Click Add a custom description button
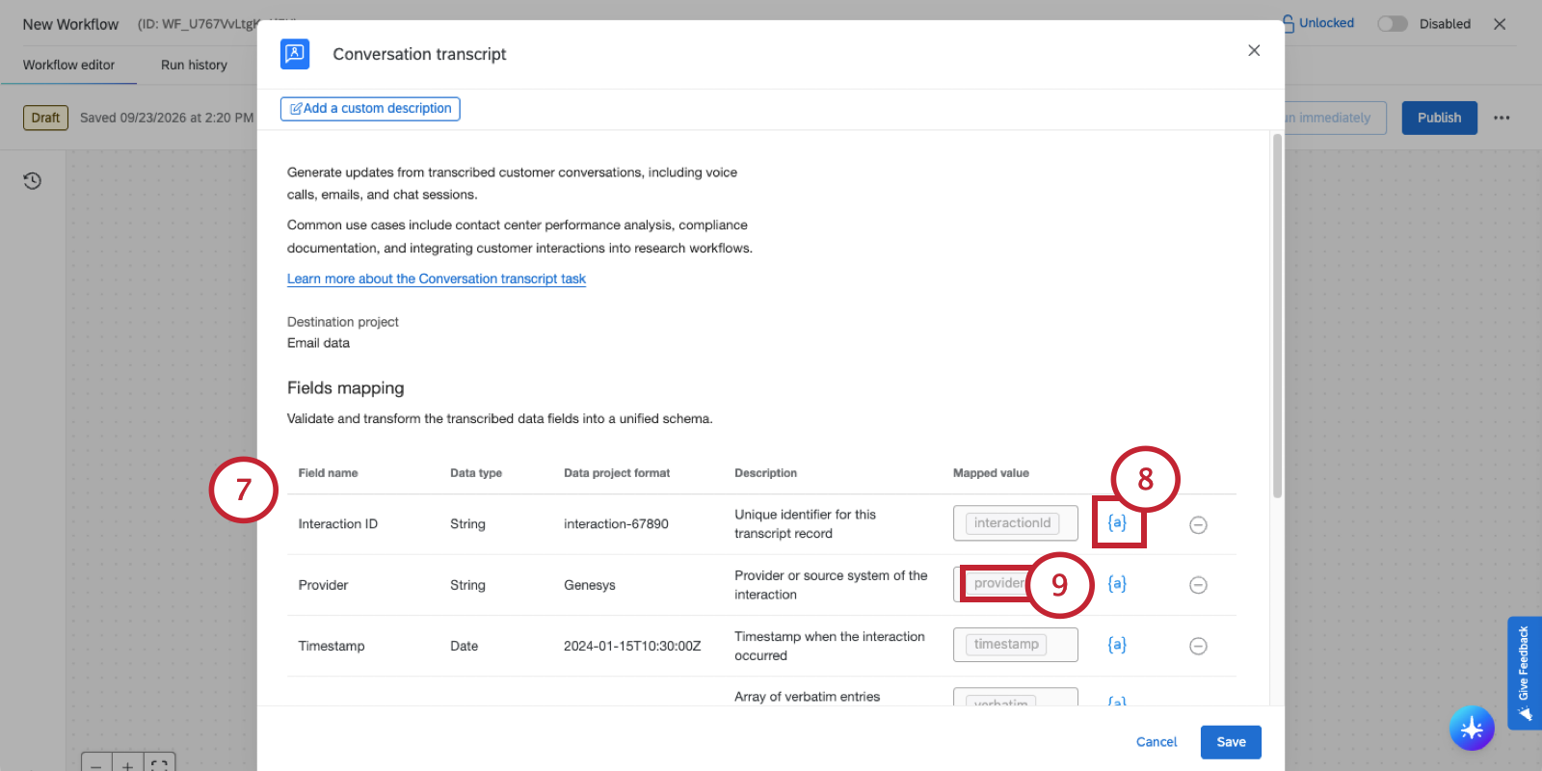The width and height of the screenshot is (1542, 771). click(x=370, y=109)
